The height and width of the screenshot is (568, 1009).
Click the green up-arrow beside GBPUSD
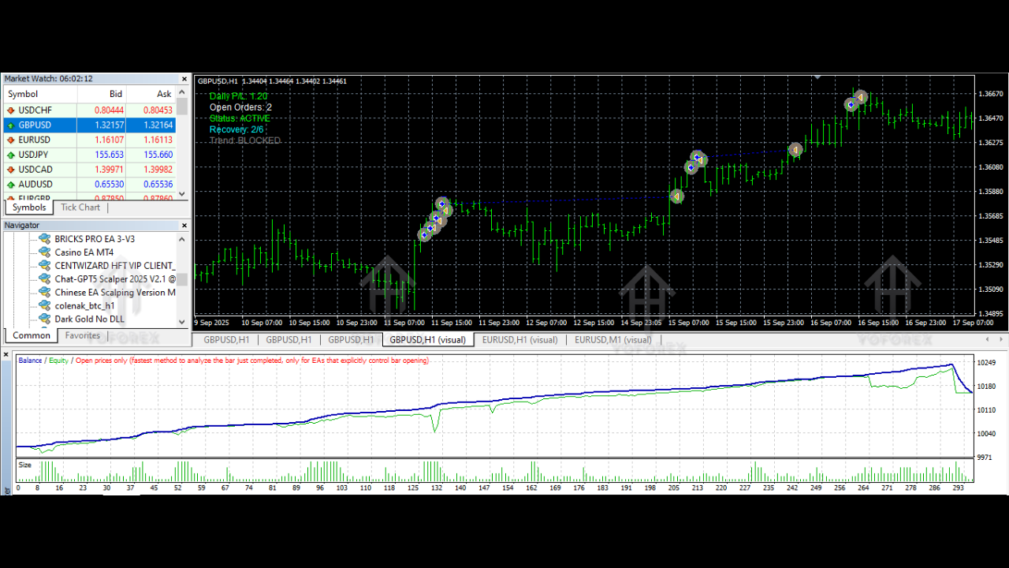pyautogui.click(x=10, y=125)
